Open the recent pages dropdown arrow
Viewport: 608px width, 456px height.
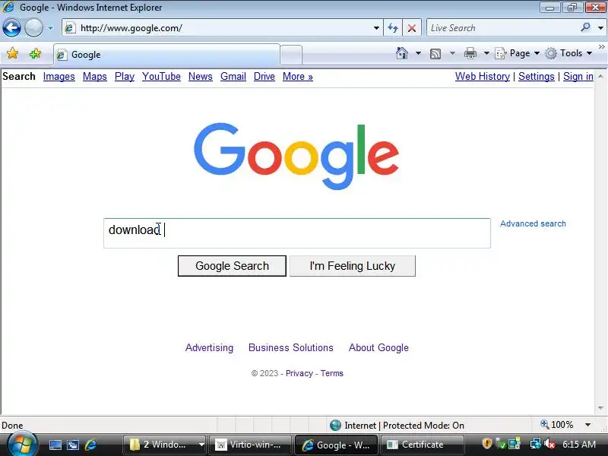(x=50, y=28)
